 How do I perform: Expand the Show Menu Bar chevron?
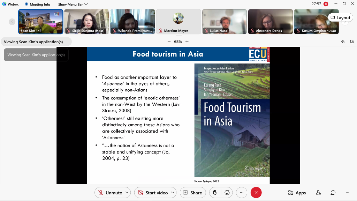pyautogui.click(x=86, y=4)
